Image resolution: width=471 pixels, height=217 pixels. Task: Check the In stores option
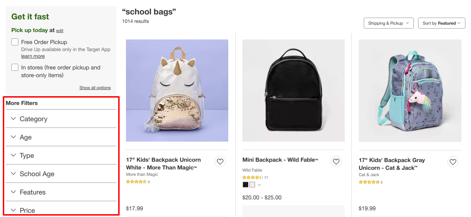(15, 67)
